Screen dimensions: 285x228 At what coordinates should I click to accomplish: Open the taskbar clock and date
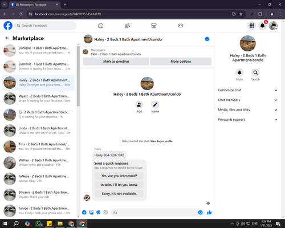point(266,223)
